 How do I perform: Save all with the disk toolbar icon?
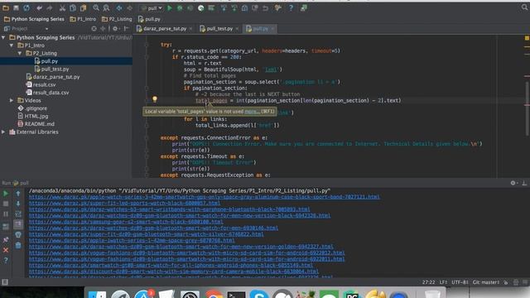click(x=16, y=7)
